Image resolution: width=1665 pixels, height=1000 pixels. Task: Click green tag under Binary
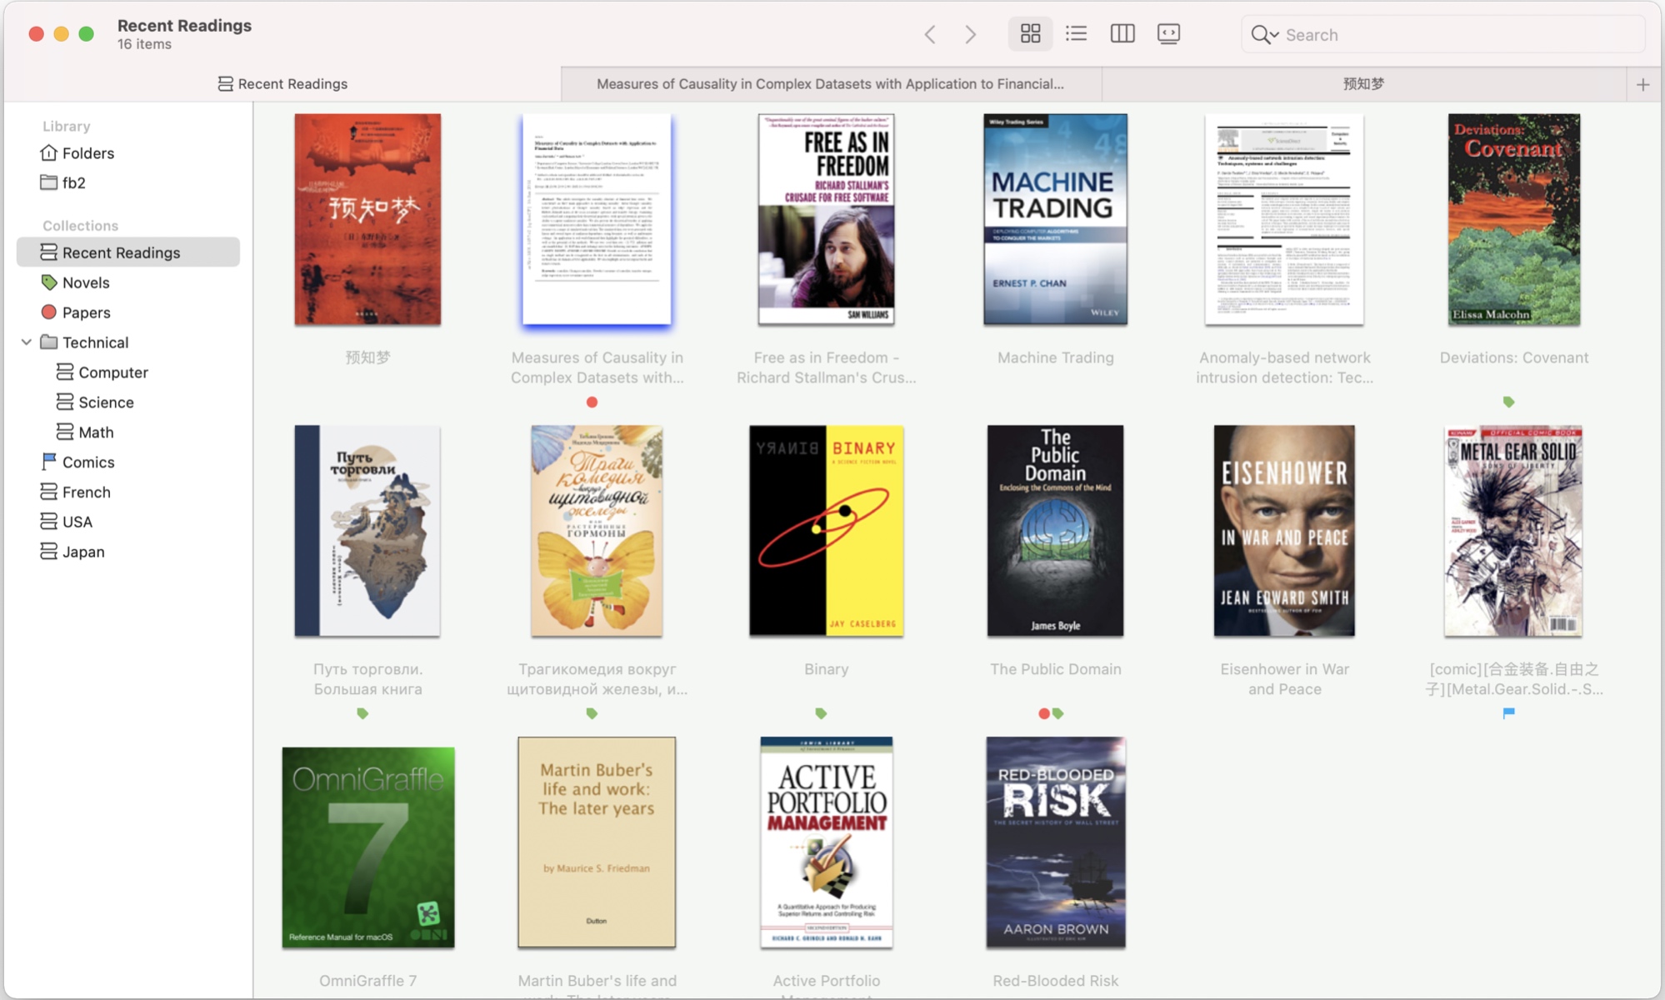pyautogui.click(x=821, y=713)
